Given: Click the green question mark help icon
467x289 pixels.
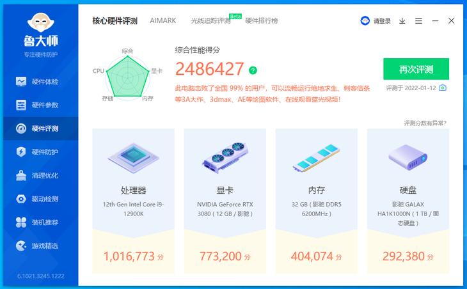Looking at the screenshot, I should (x=253, y=70).
